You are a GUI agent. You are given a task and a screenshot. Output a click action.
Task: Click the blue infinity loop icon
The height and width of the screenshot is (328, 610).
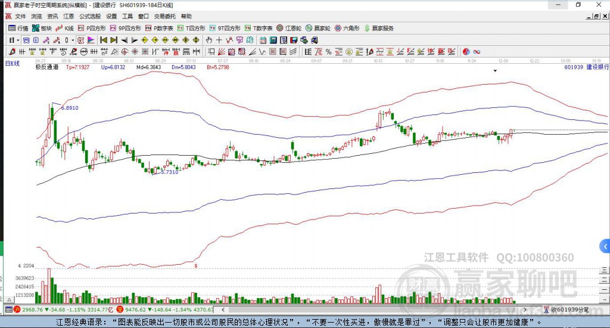(477, 52)
